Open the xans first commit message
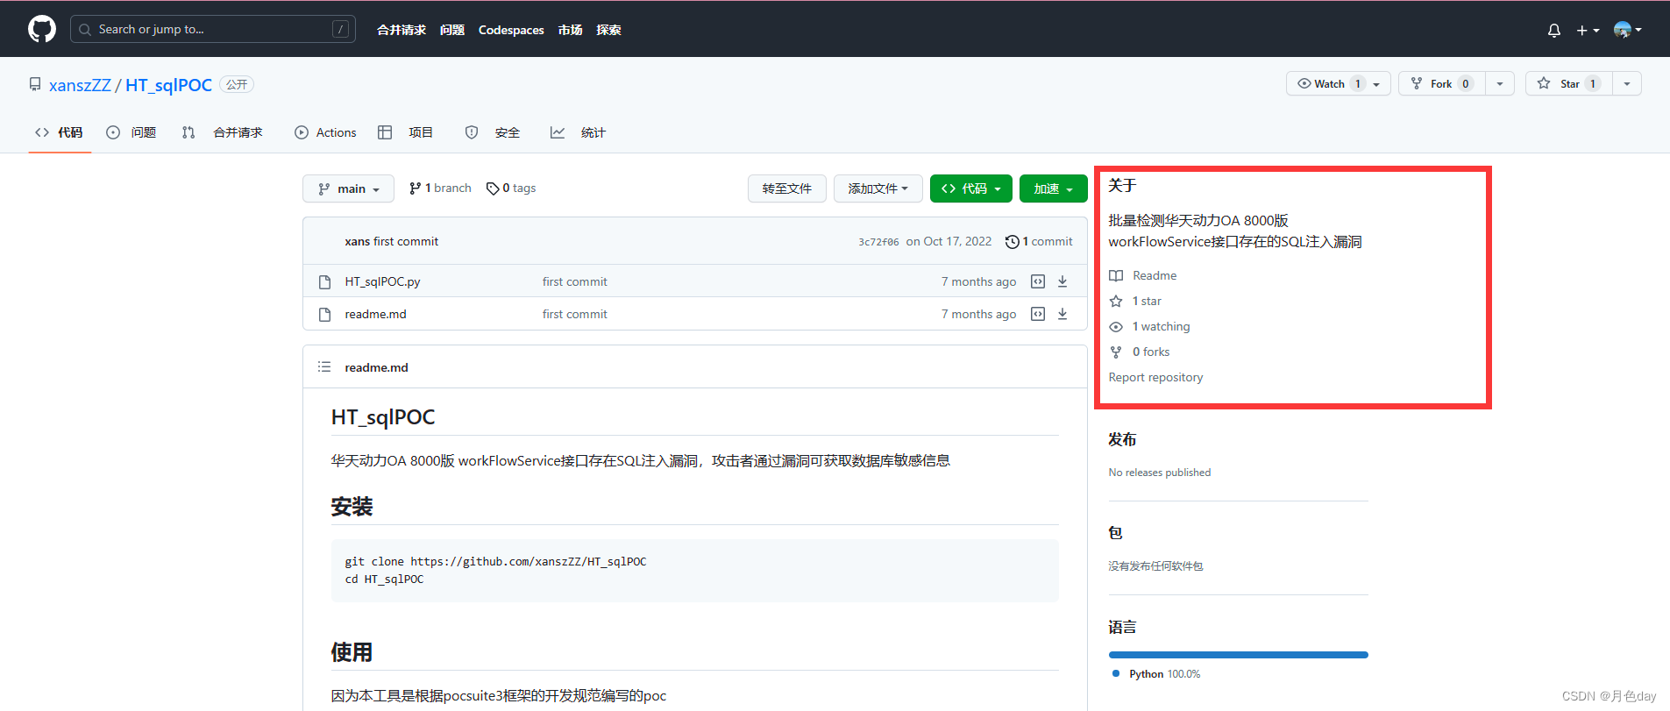This screenshot has height=711, width=1670. point(406,241)
